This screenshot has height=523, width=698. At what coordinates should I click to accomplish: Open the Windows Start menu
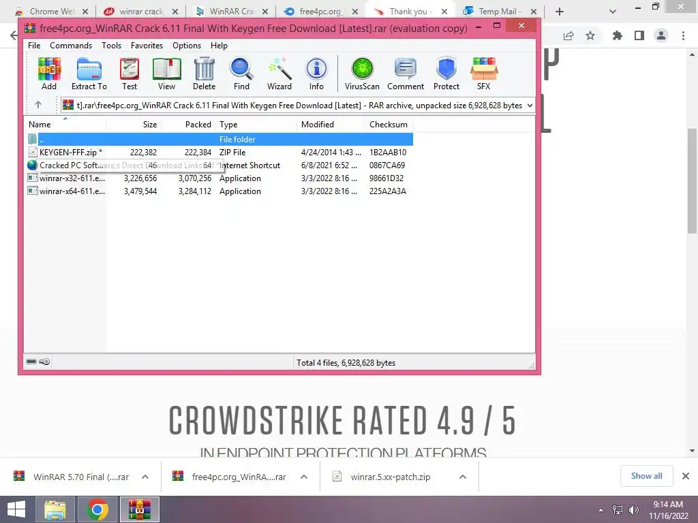[x=16, y=509]
